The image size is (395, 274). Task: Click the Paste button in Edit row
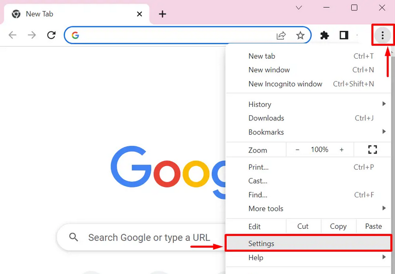374,226
